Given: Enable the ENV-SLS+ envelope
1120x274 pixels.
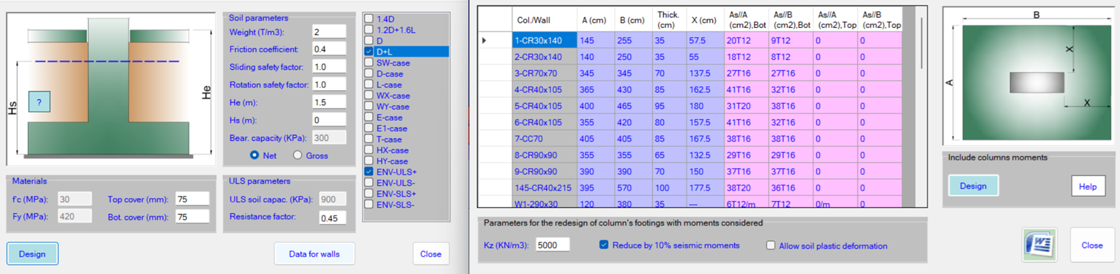Looking at the screenshot, I should pyautogui.click(x=369, y=194).
